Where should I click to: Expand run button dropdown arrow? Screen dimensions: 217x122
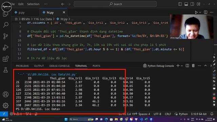(200, 13)
